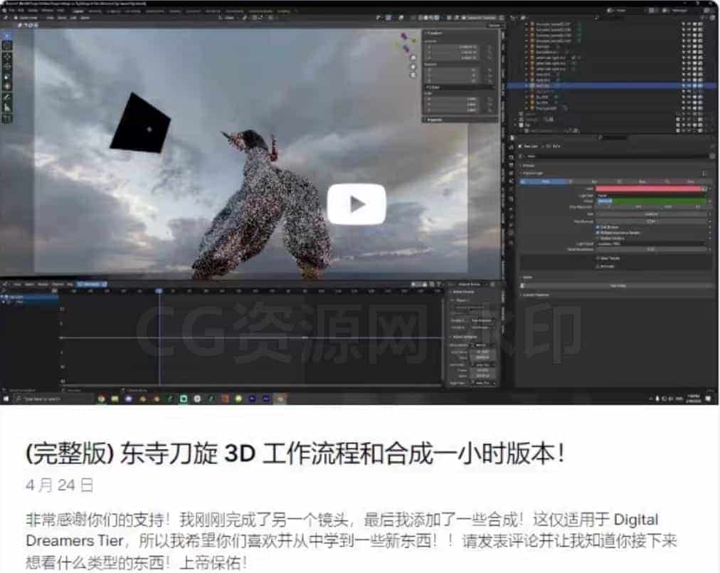Open the Windows Start menu
The height and width of the screenshot is (573, 720).
pos(6,399)
